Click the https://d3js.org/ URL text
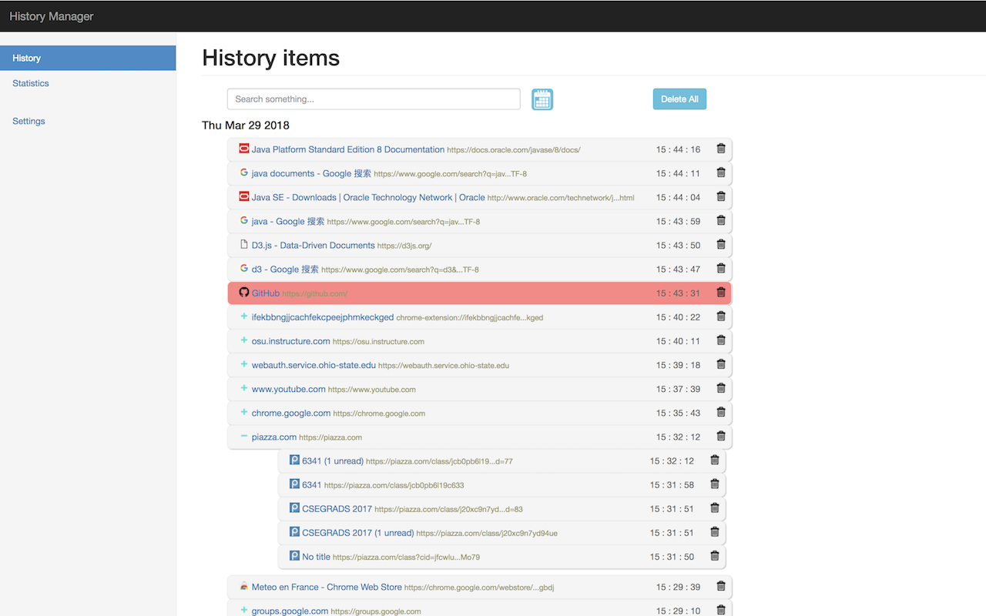Viewport: 986px width, 616px height. pyautogui.click(x=404, y=246)
